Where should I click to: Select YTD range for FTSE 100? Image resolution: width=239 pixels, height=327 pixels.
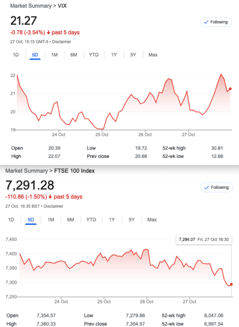click(91, 220)
